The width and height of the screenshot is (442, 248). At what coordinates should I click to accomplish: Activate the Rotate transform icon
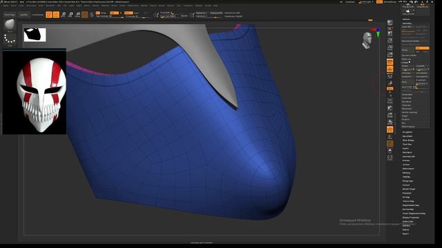tap(77, 14)
